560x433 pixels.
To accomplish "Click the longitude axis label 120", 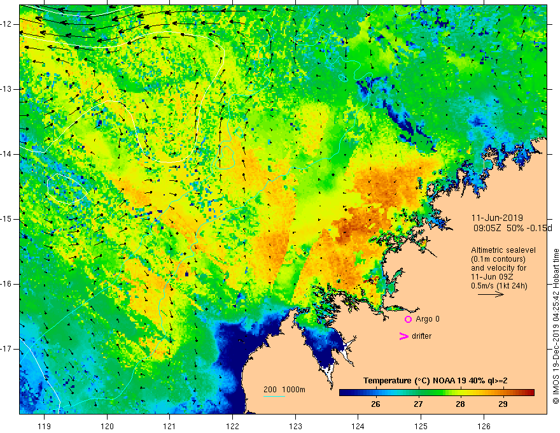I will [107, 426].
